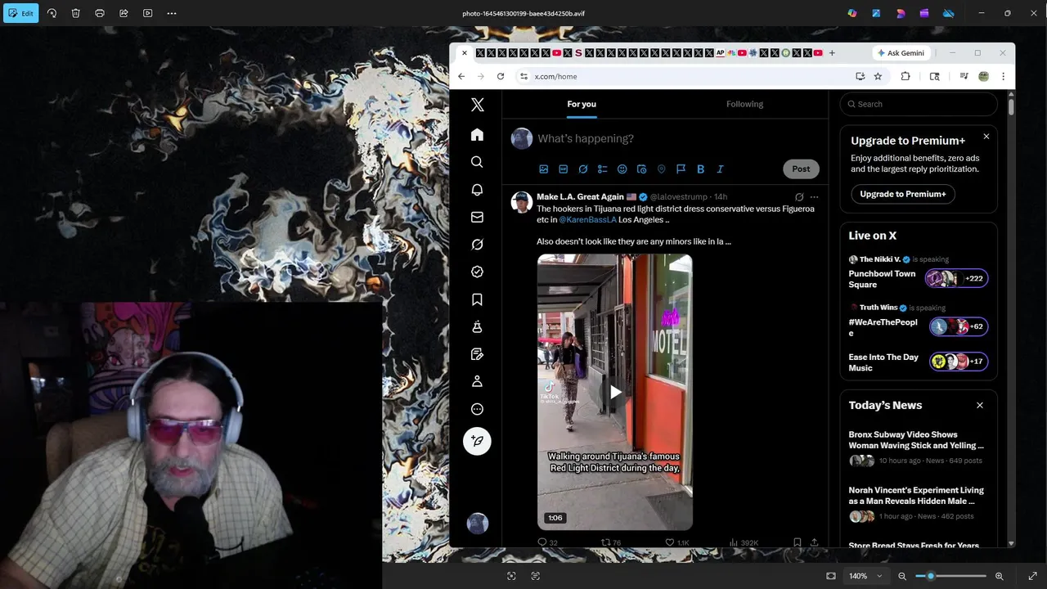Viewport: 1047px width, 589px height.
Task: Bookmark the page with the star icon
Action: click(878, 76)
